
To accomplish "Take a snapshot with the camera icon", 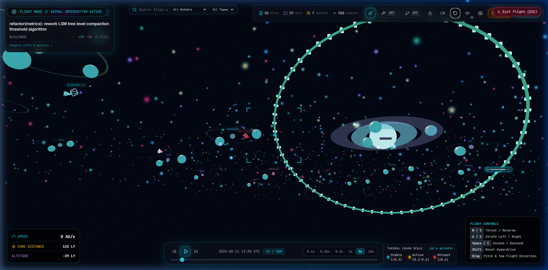I will [x=480, y=13].
